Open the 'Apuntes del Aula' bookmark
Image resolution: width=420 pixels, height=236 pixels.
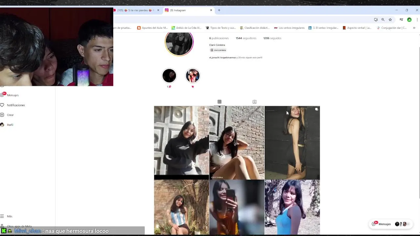point(152,28)
